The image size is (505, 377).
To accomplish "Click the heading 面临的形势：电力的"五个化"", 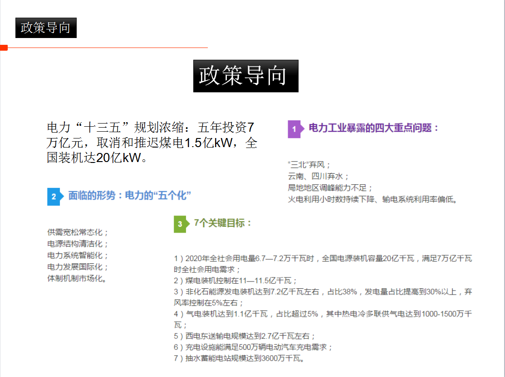I will coord(129,196).
